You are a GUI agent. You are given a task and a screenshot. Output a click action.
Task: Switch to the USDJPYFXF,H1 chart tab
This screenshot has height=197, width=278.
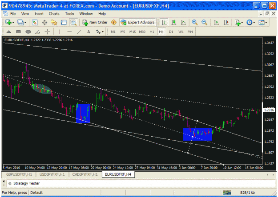tap(52, 174)
